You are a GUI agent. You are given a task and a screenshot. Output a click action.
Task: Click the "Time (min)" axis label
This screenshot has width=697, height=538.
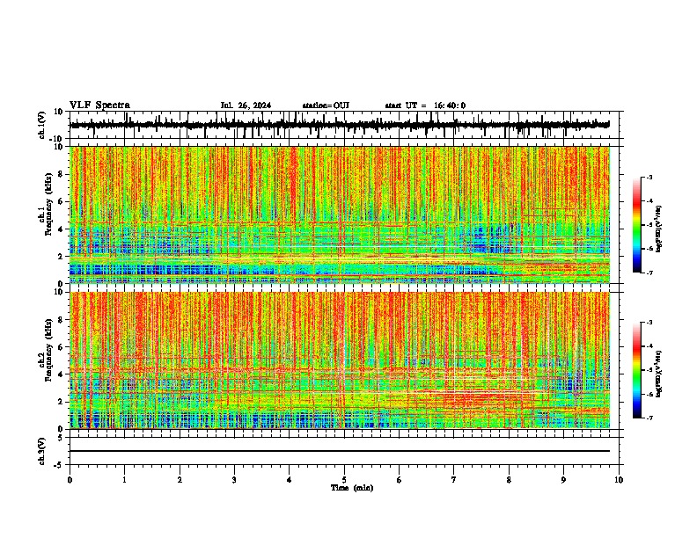click(352, 488)
